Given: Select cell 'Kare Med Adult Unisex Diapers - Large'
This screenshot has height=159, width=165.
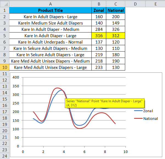Looking at the screenshot, I should coord(51,68).
